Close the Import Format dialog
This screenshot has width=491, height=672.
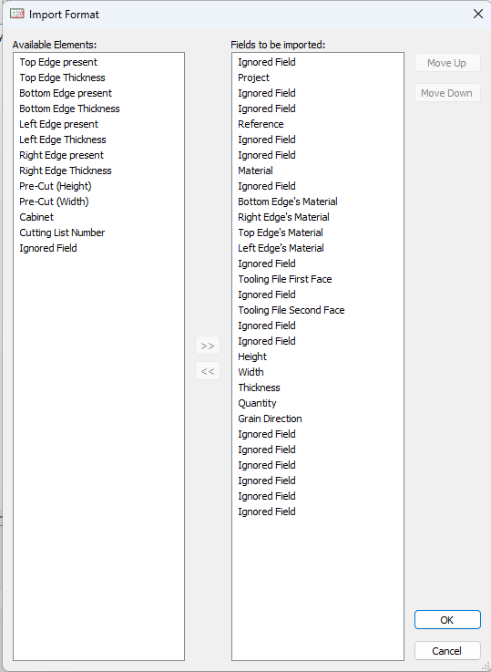click(477, 15)
